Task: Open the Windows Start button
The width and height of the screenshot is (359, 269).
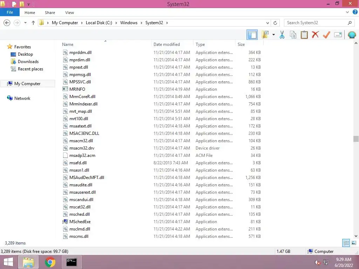Action: [x=8, y=262]
